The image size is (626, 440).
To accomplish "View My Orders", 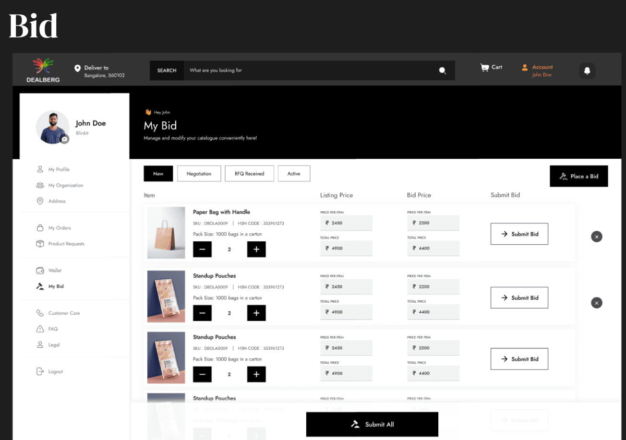I will click(x=54, y=228).
